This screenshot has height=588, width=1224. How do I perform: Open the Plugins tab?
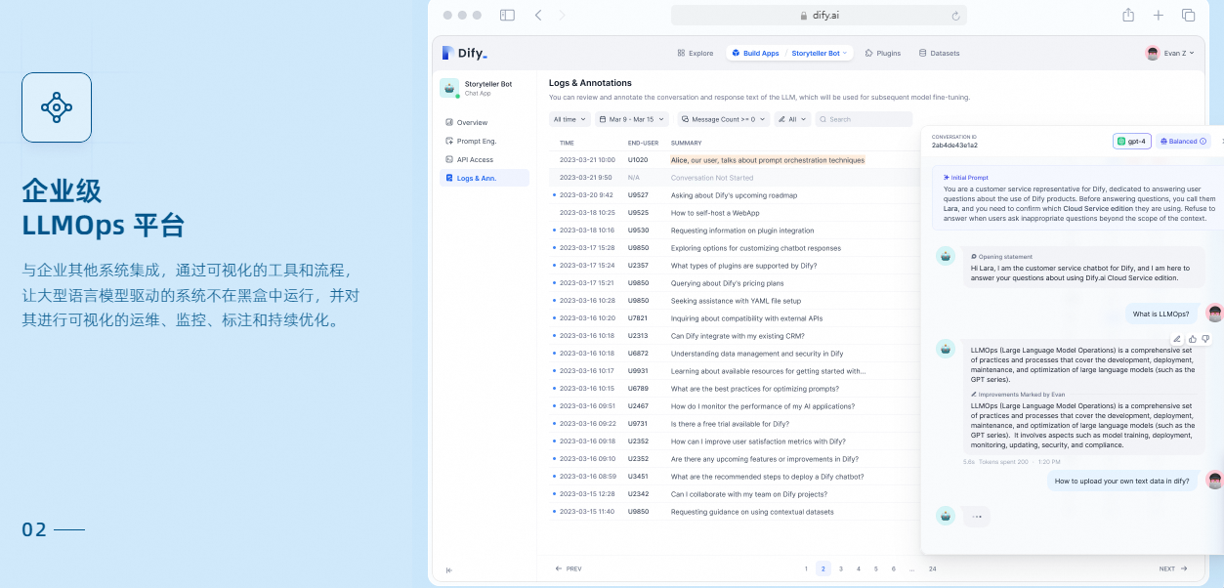[x=883, y=53]
